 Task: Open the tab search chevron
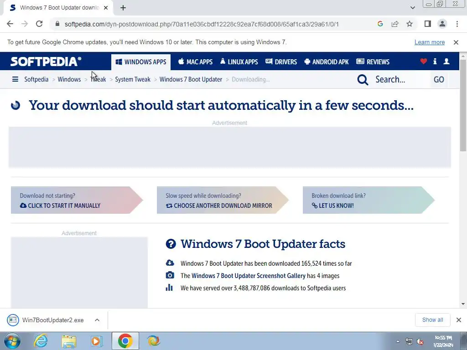click(x=412, y=8)
